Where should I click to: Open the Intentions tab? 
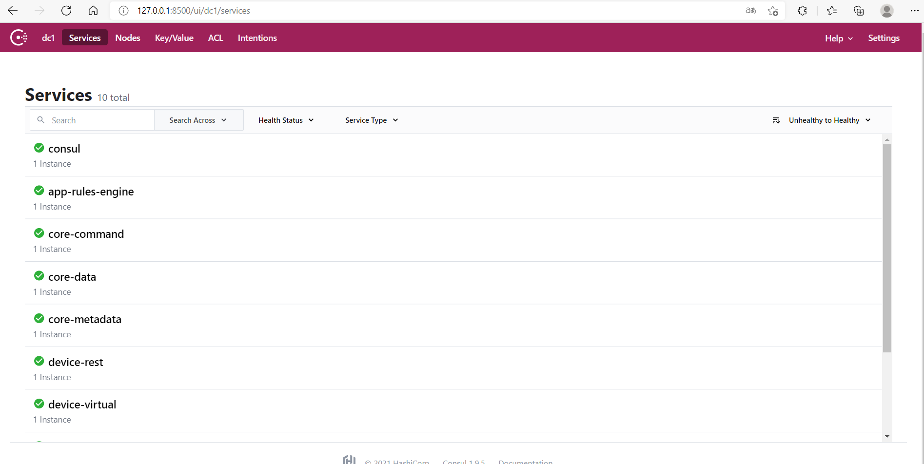tap(257, 38)
